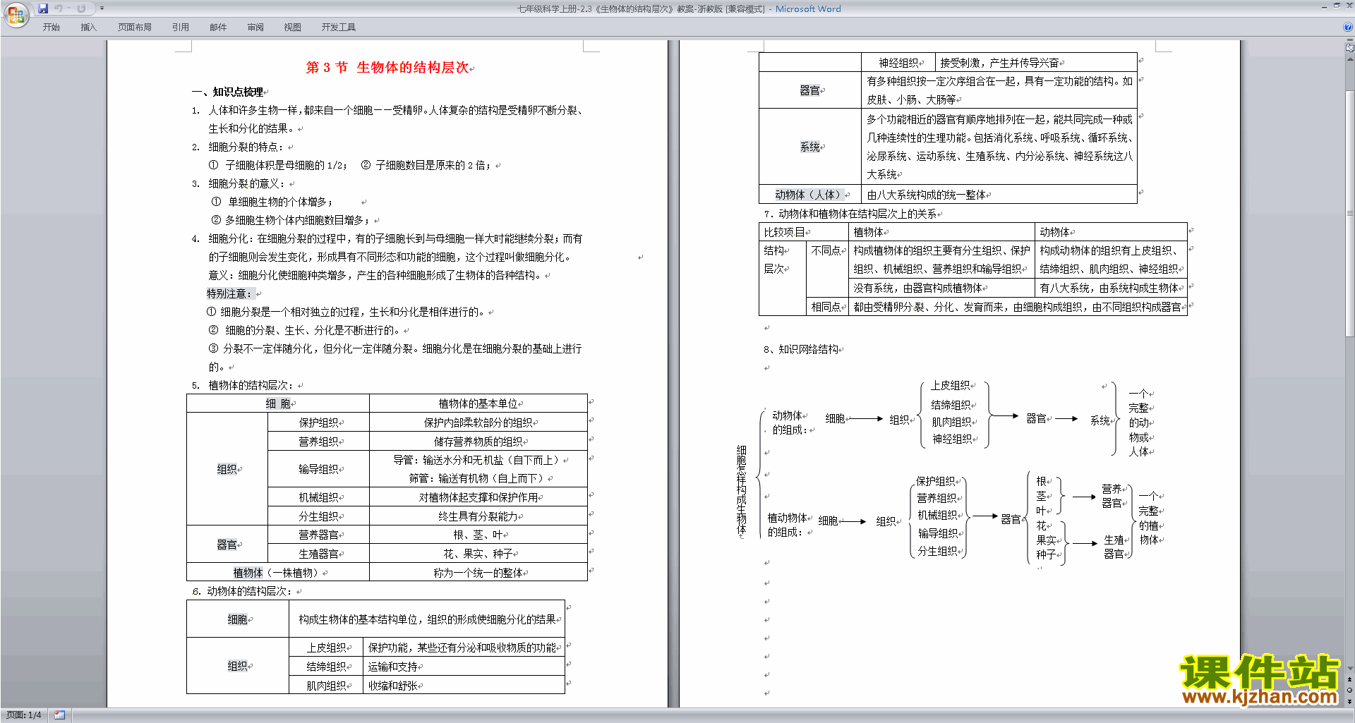This screenshot has height=723, width=1355.
Task: Open the Office button menu
Action: coord(16,14)
